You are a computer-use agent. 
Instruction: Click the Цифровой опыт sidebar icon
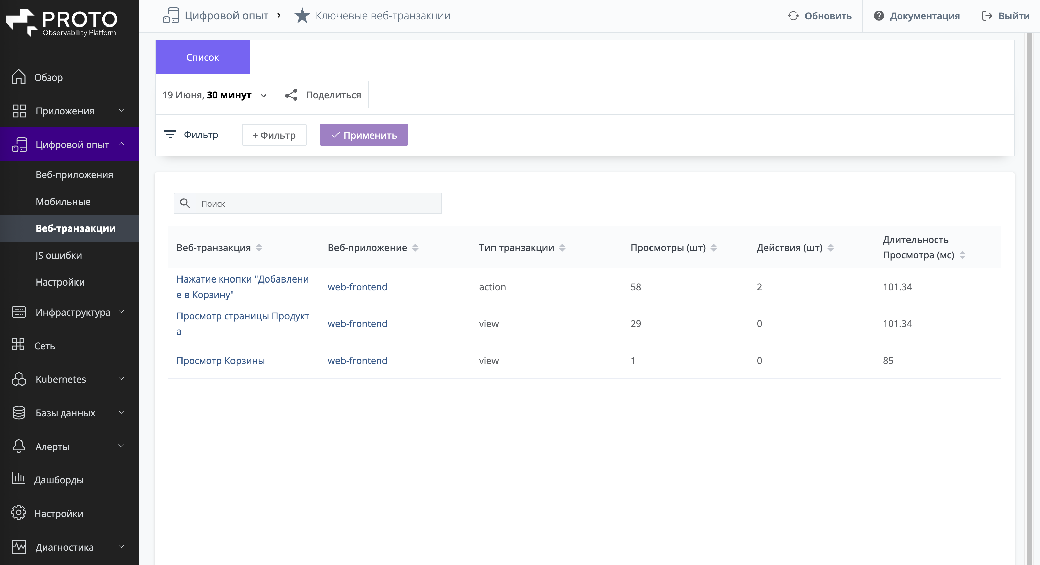pyautogui.click(x=19, y=144)
